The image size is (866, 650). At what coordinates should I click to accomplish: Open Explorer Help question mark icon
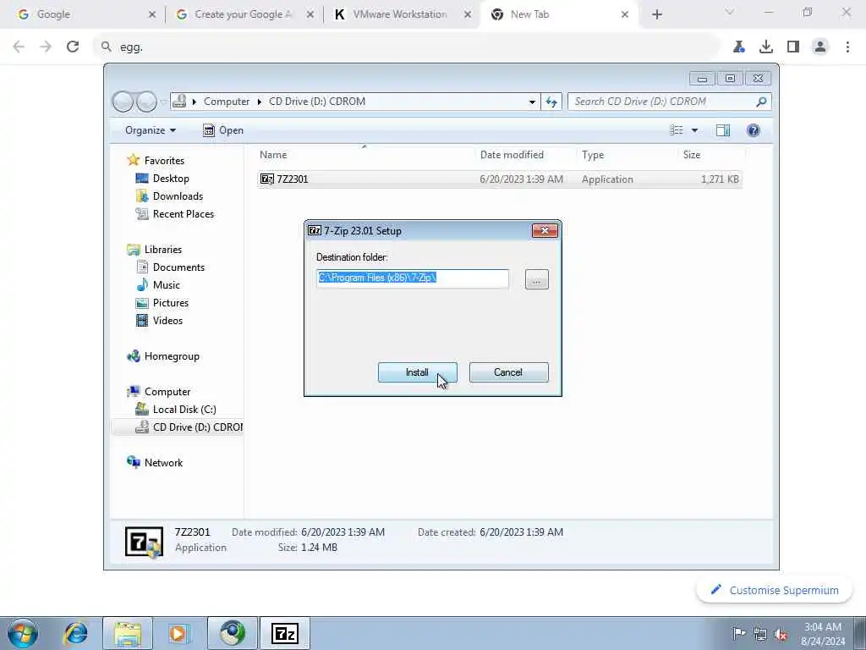click(753, 130)
